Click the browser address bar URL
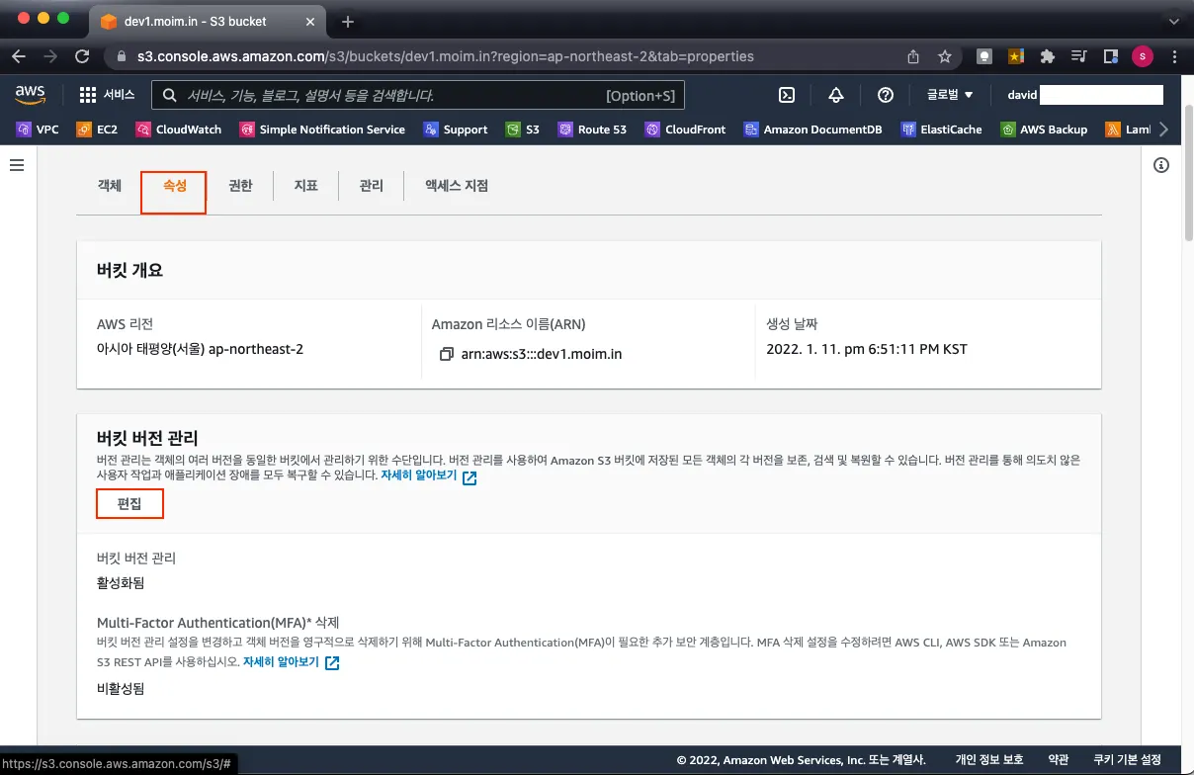Viewport: 1194px width, 775px height. pyautogui.click(x=446, y=56)
